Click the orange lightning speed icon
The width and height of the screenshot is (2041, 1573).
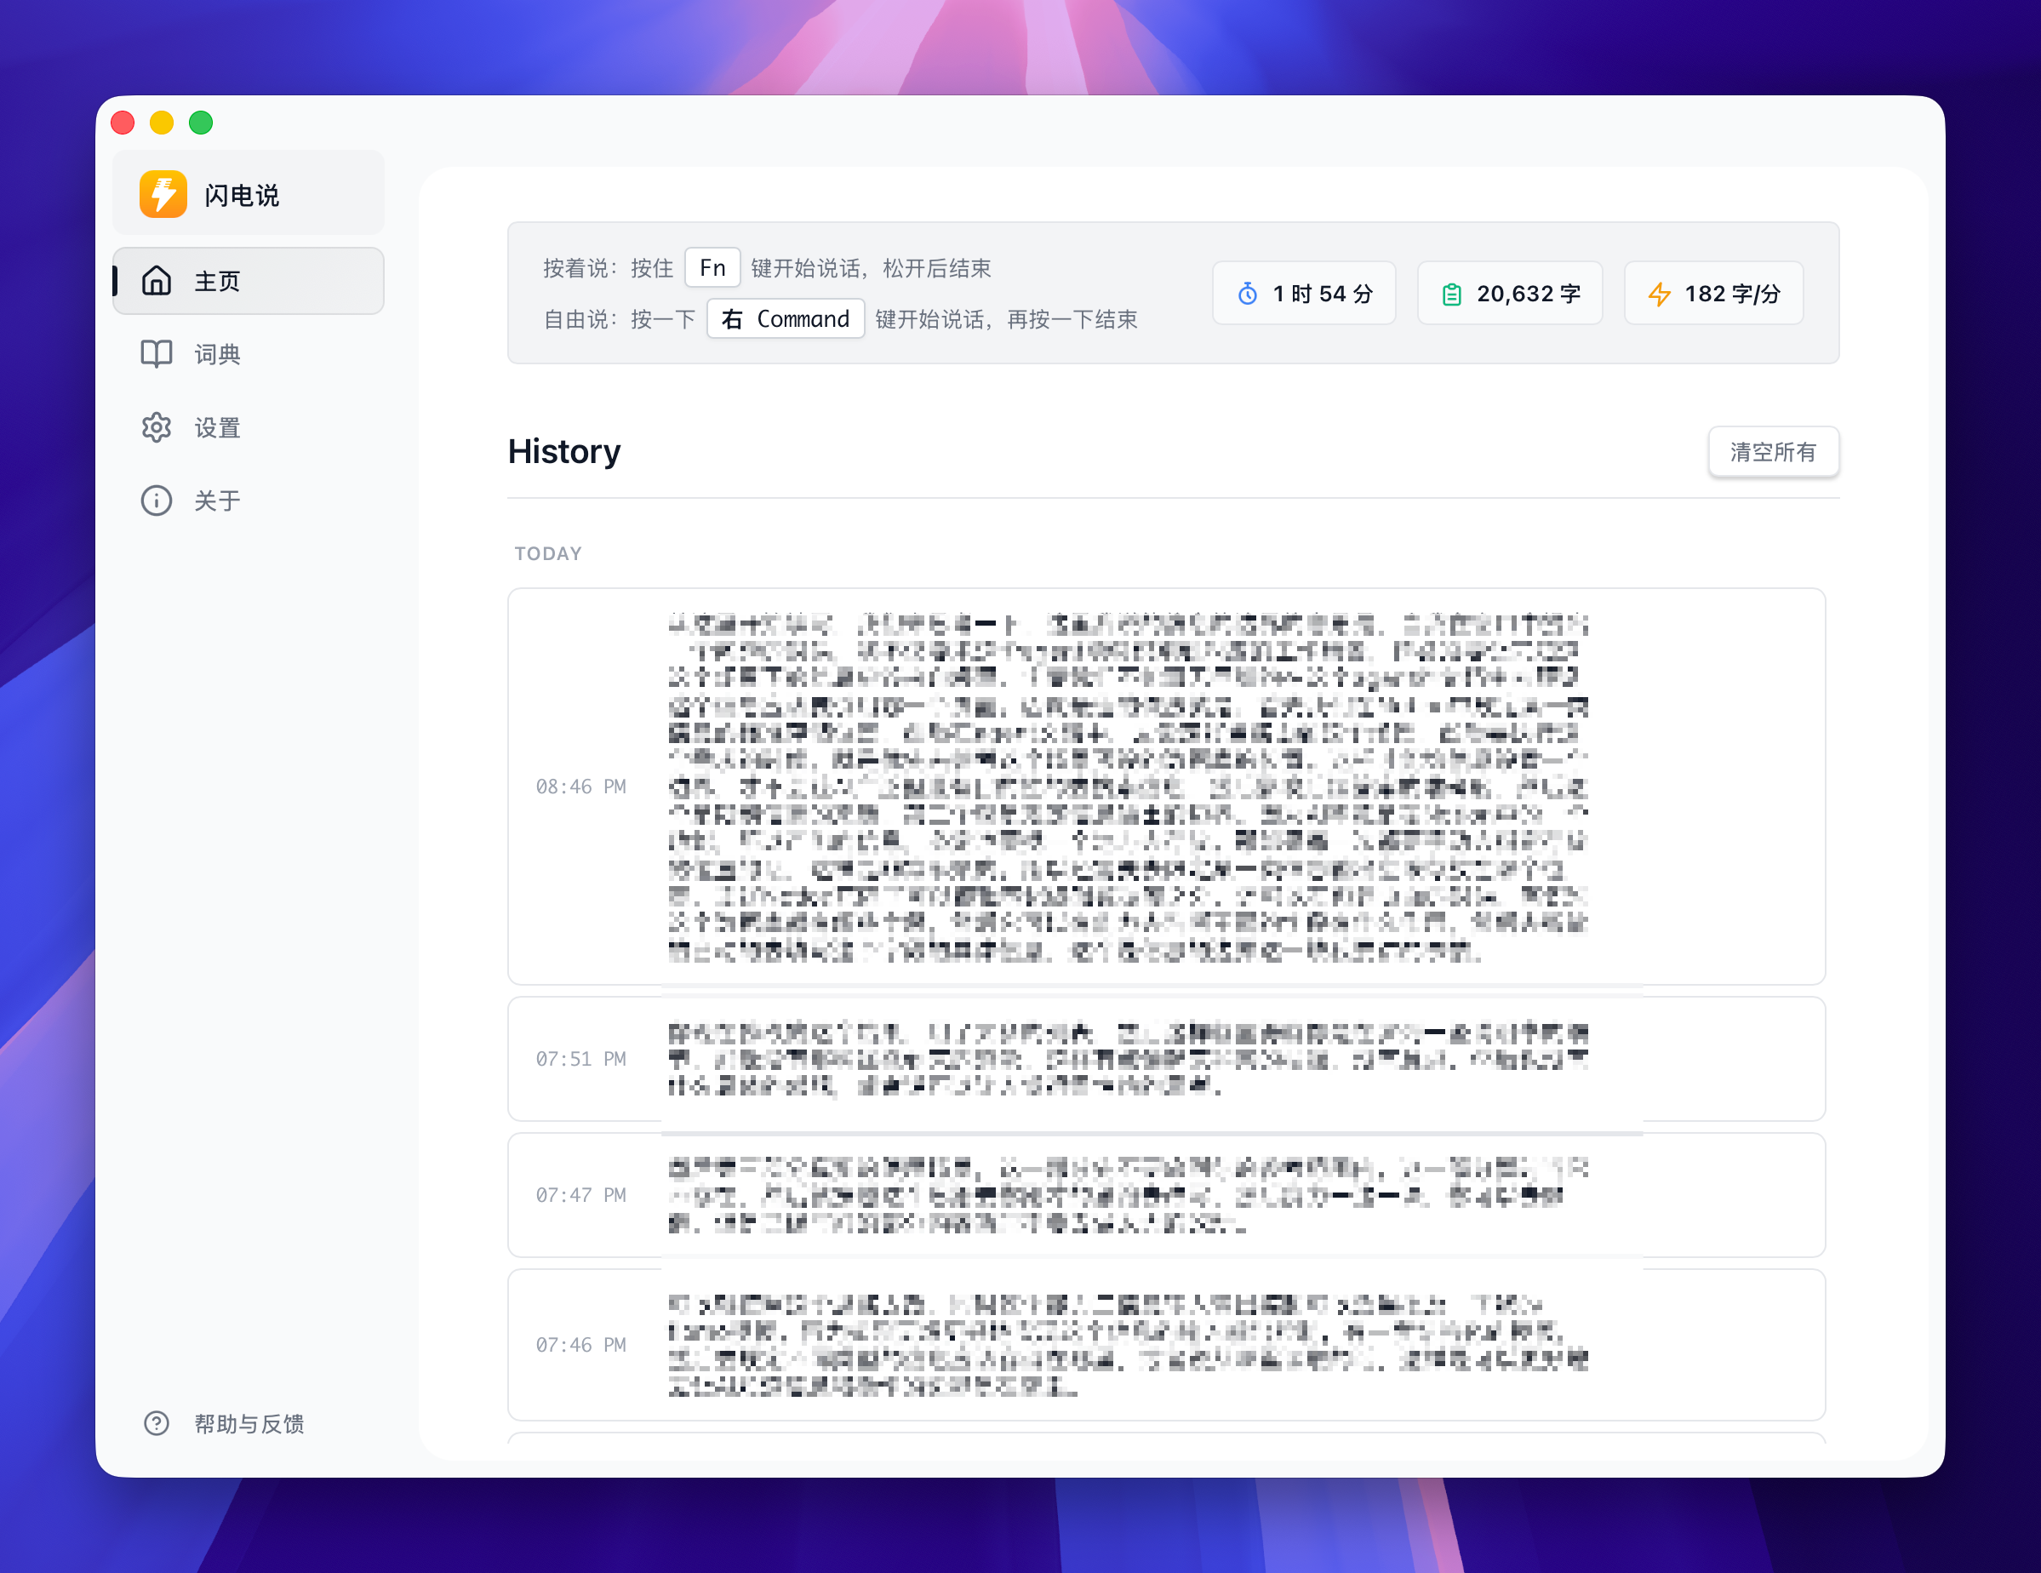1659,295
